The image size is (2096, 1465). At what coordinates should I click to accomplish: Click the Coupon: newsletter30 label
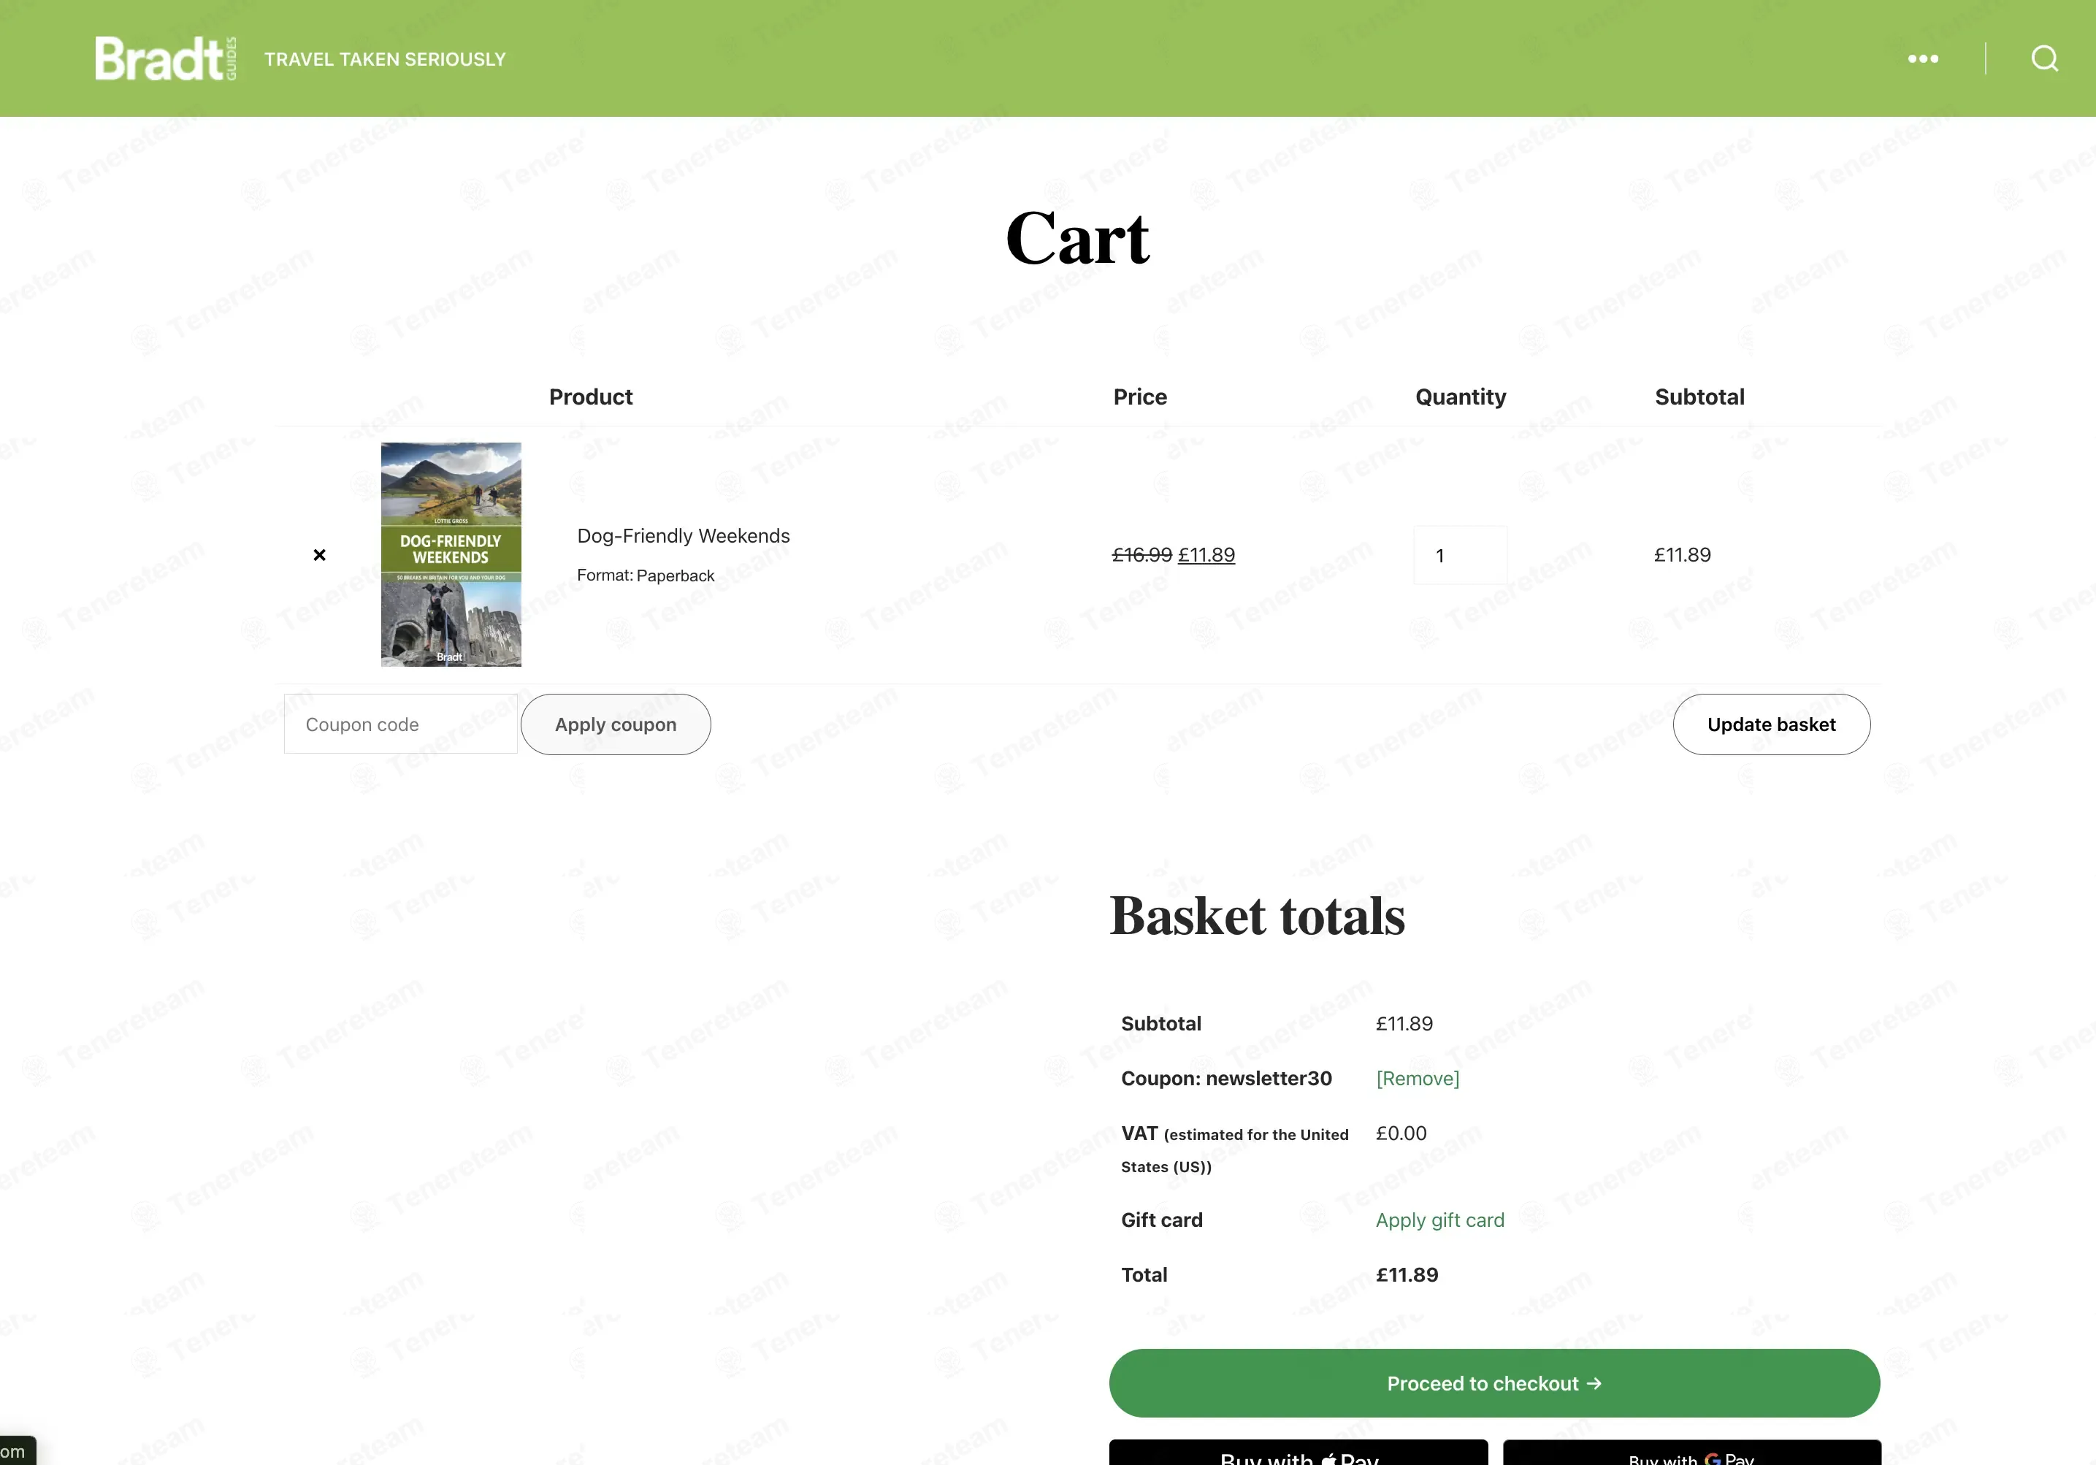[x=1226, y=1078]
